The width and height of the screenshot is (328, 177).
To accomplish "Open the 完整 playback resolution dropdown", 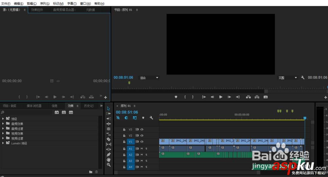I will click(x=287, y=78).
